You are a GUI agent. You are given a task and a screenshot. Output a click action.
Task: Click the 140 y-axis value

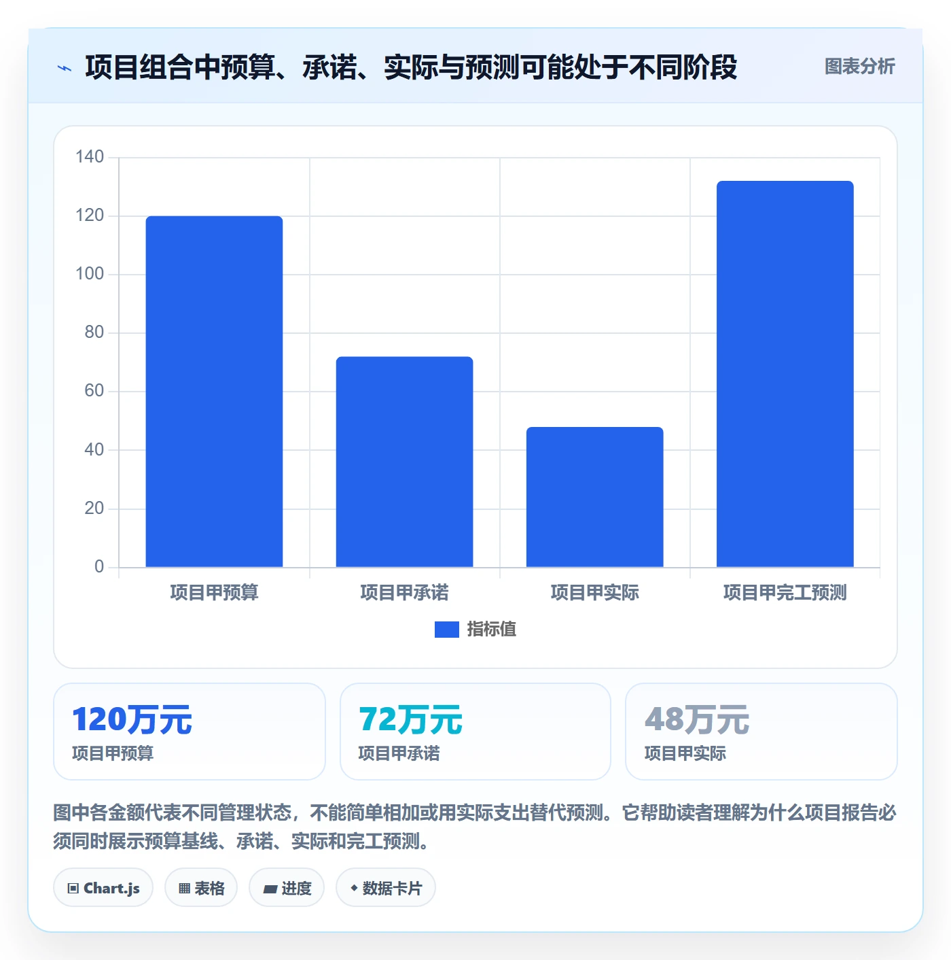pyautogui.click(x=90, y=157)
